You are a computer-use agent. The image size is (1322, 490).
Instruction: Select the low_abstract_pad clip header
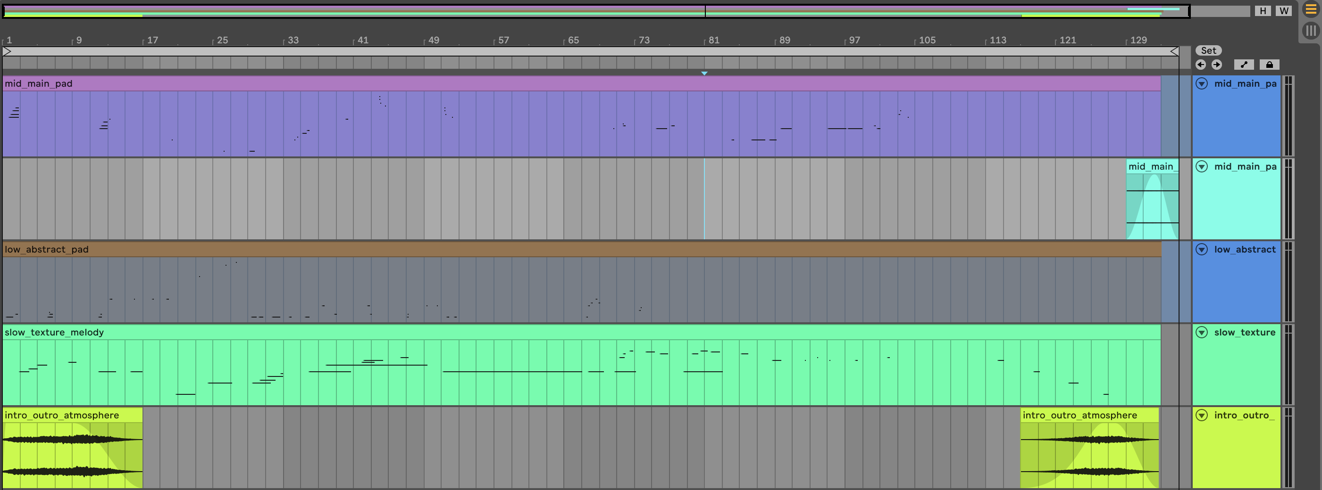pos(581,250)
